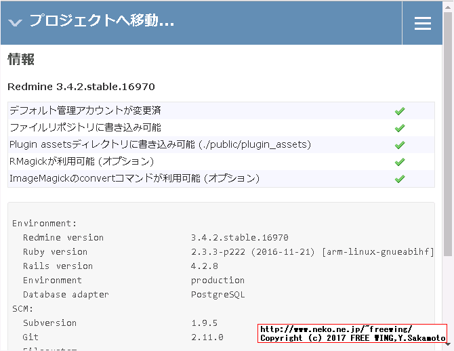Select the Redmine 3.4.2.stable.16970 title text
This screenshot has width=454, height=351.
[81, 87]
